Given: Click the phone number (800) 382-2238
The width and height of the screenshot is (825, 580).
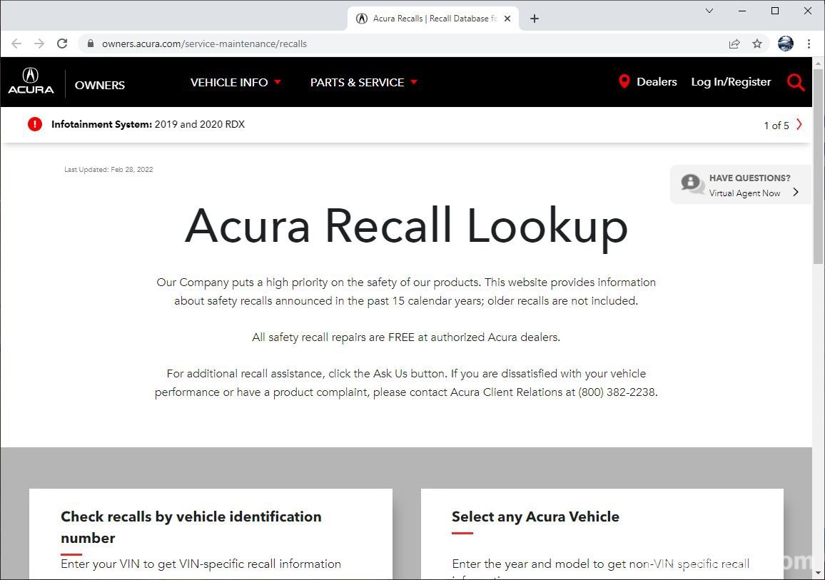Looking at the screenshot, I should [x=617, y=392].
